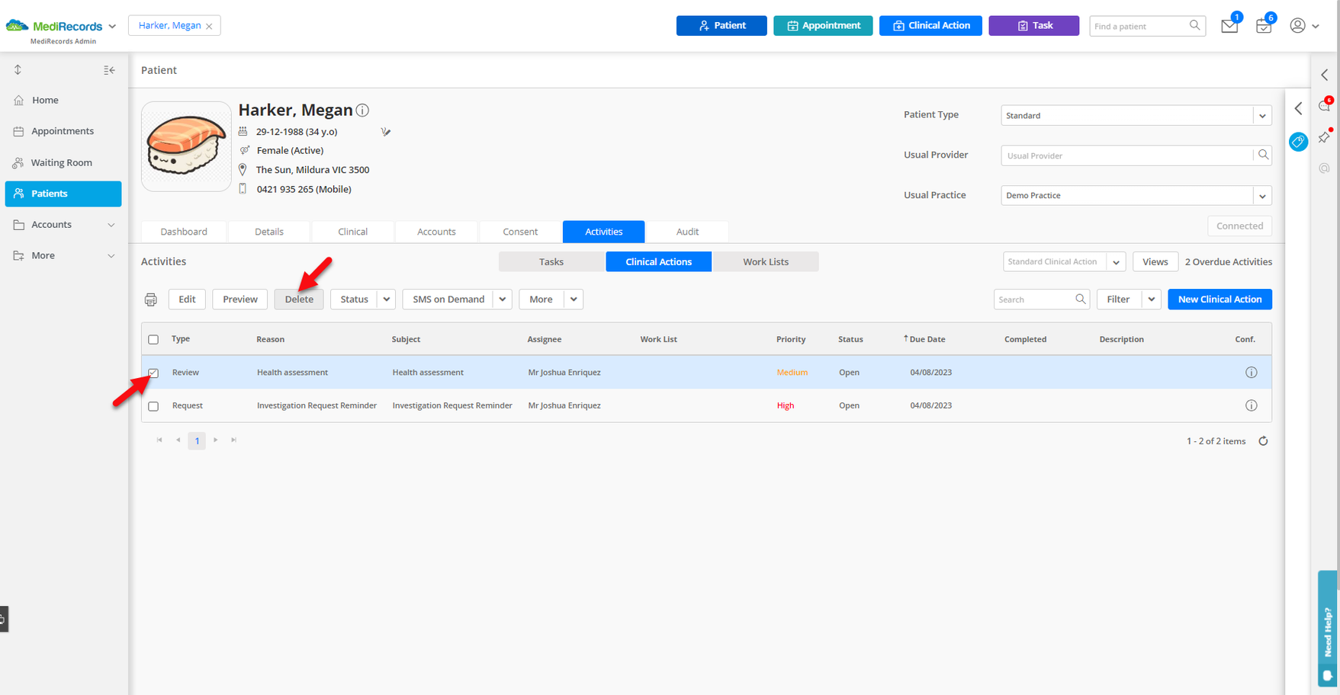Screen dimensions: 1340x695
Task: Switch to the Details tab
Action: tap(269, 232)
